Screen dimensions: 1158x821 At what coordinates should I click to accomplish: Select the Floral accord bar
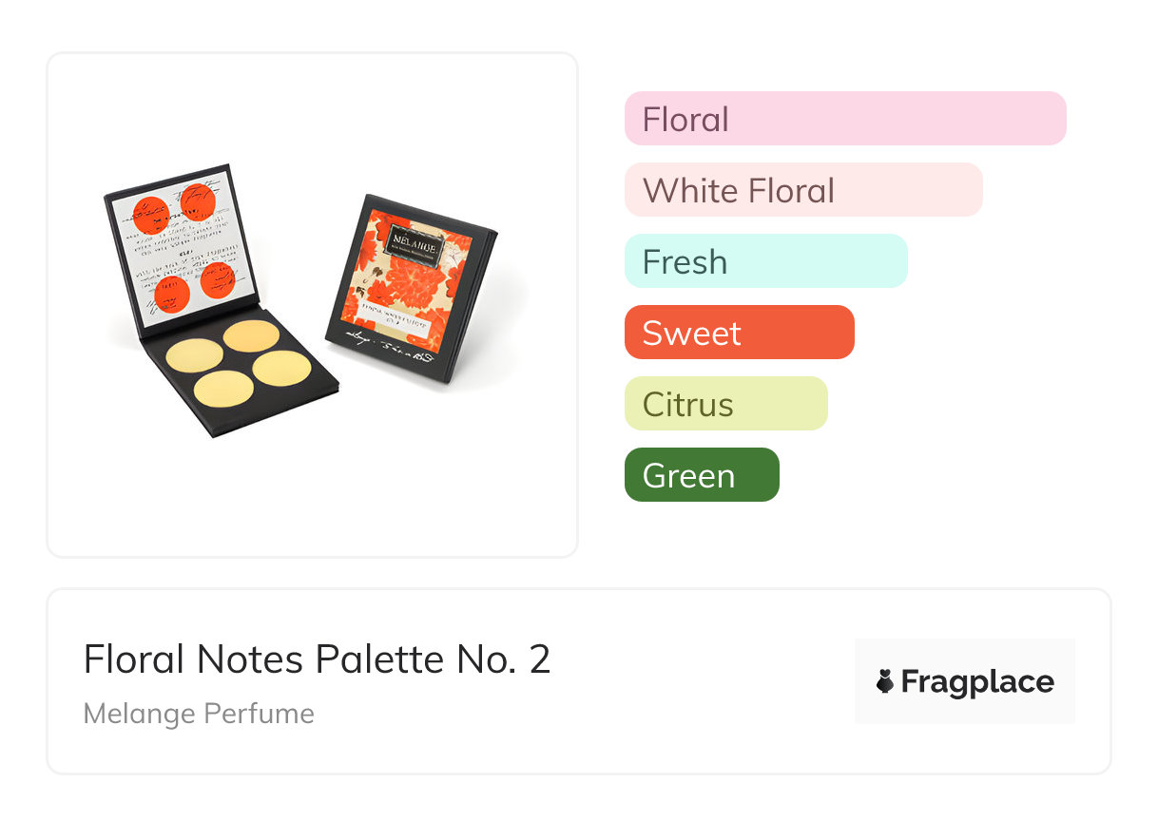pos(844,119)
